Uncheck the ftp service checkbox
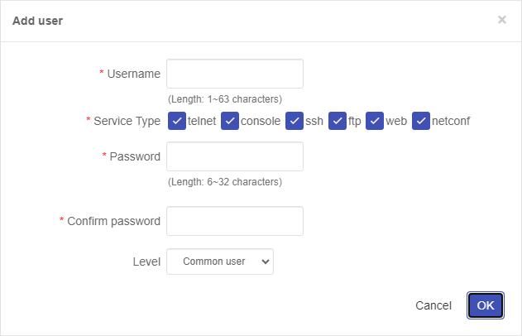Screen dimensions: 522x336 (338, 121)
